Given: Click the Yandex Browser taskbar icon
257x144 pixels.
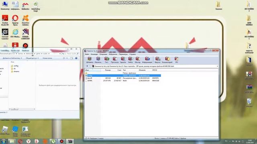Looking at the screenshot, I should click(28, 141).
